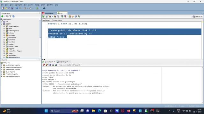204x114 pixels.
Task: Click the Rollback icon in worksheet toolbar
Action: [x=65, y=16]
